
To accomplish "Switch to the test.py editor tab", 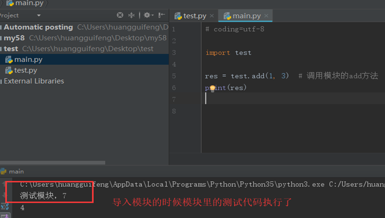I will (x=194, y=15).
